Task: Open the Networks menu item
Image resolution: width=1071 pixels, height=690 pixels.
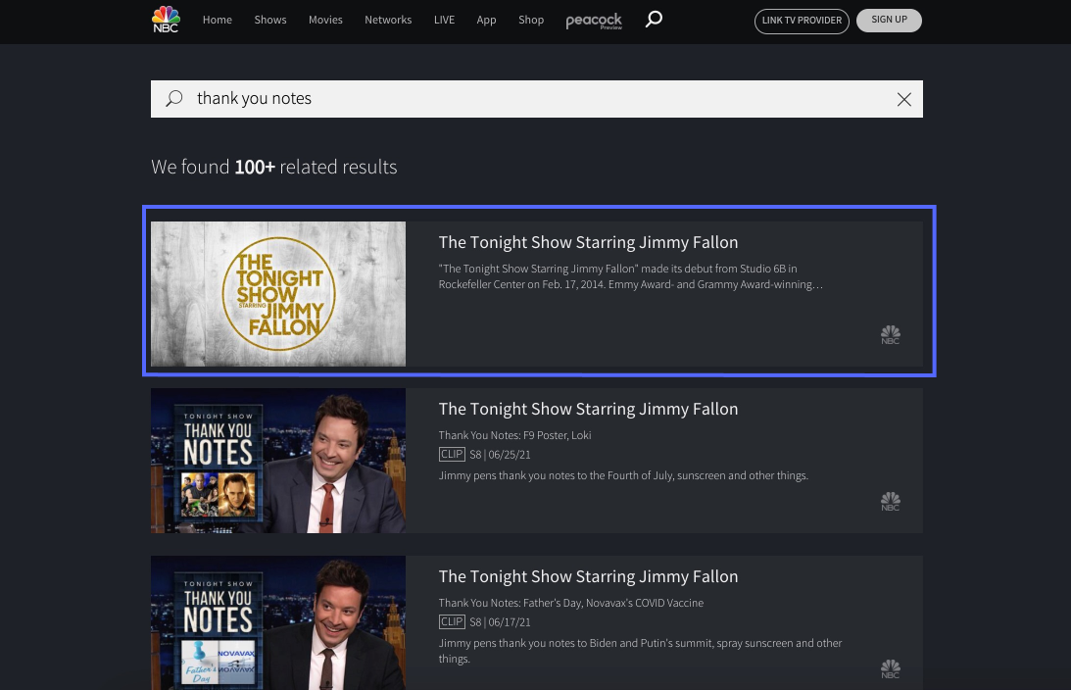Action: tap(388, 20)
